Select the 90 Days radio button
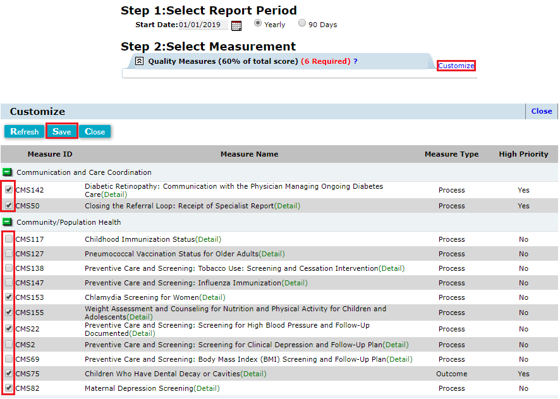The width and height of the screenshot is (560, 399). click(302, 23)
